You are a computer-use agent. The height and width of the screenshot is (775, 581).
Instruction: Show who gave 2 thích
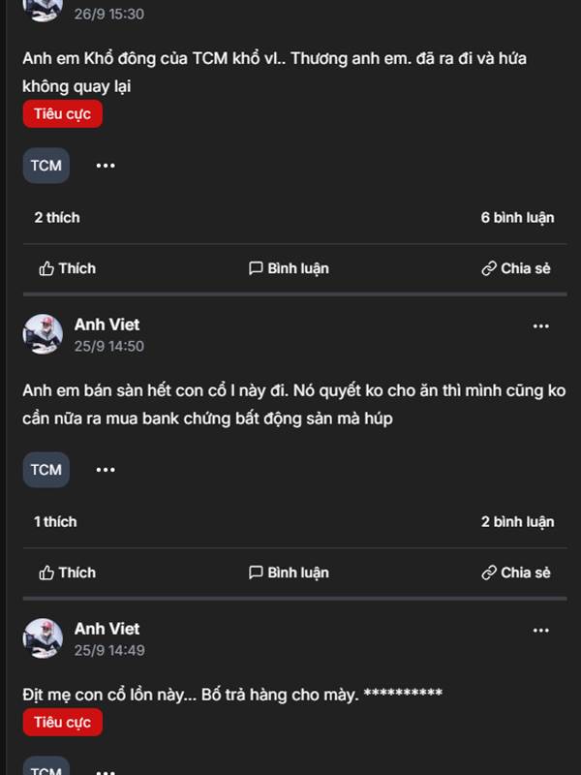[57, 218]
